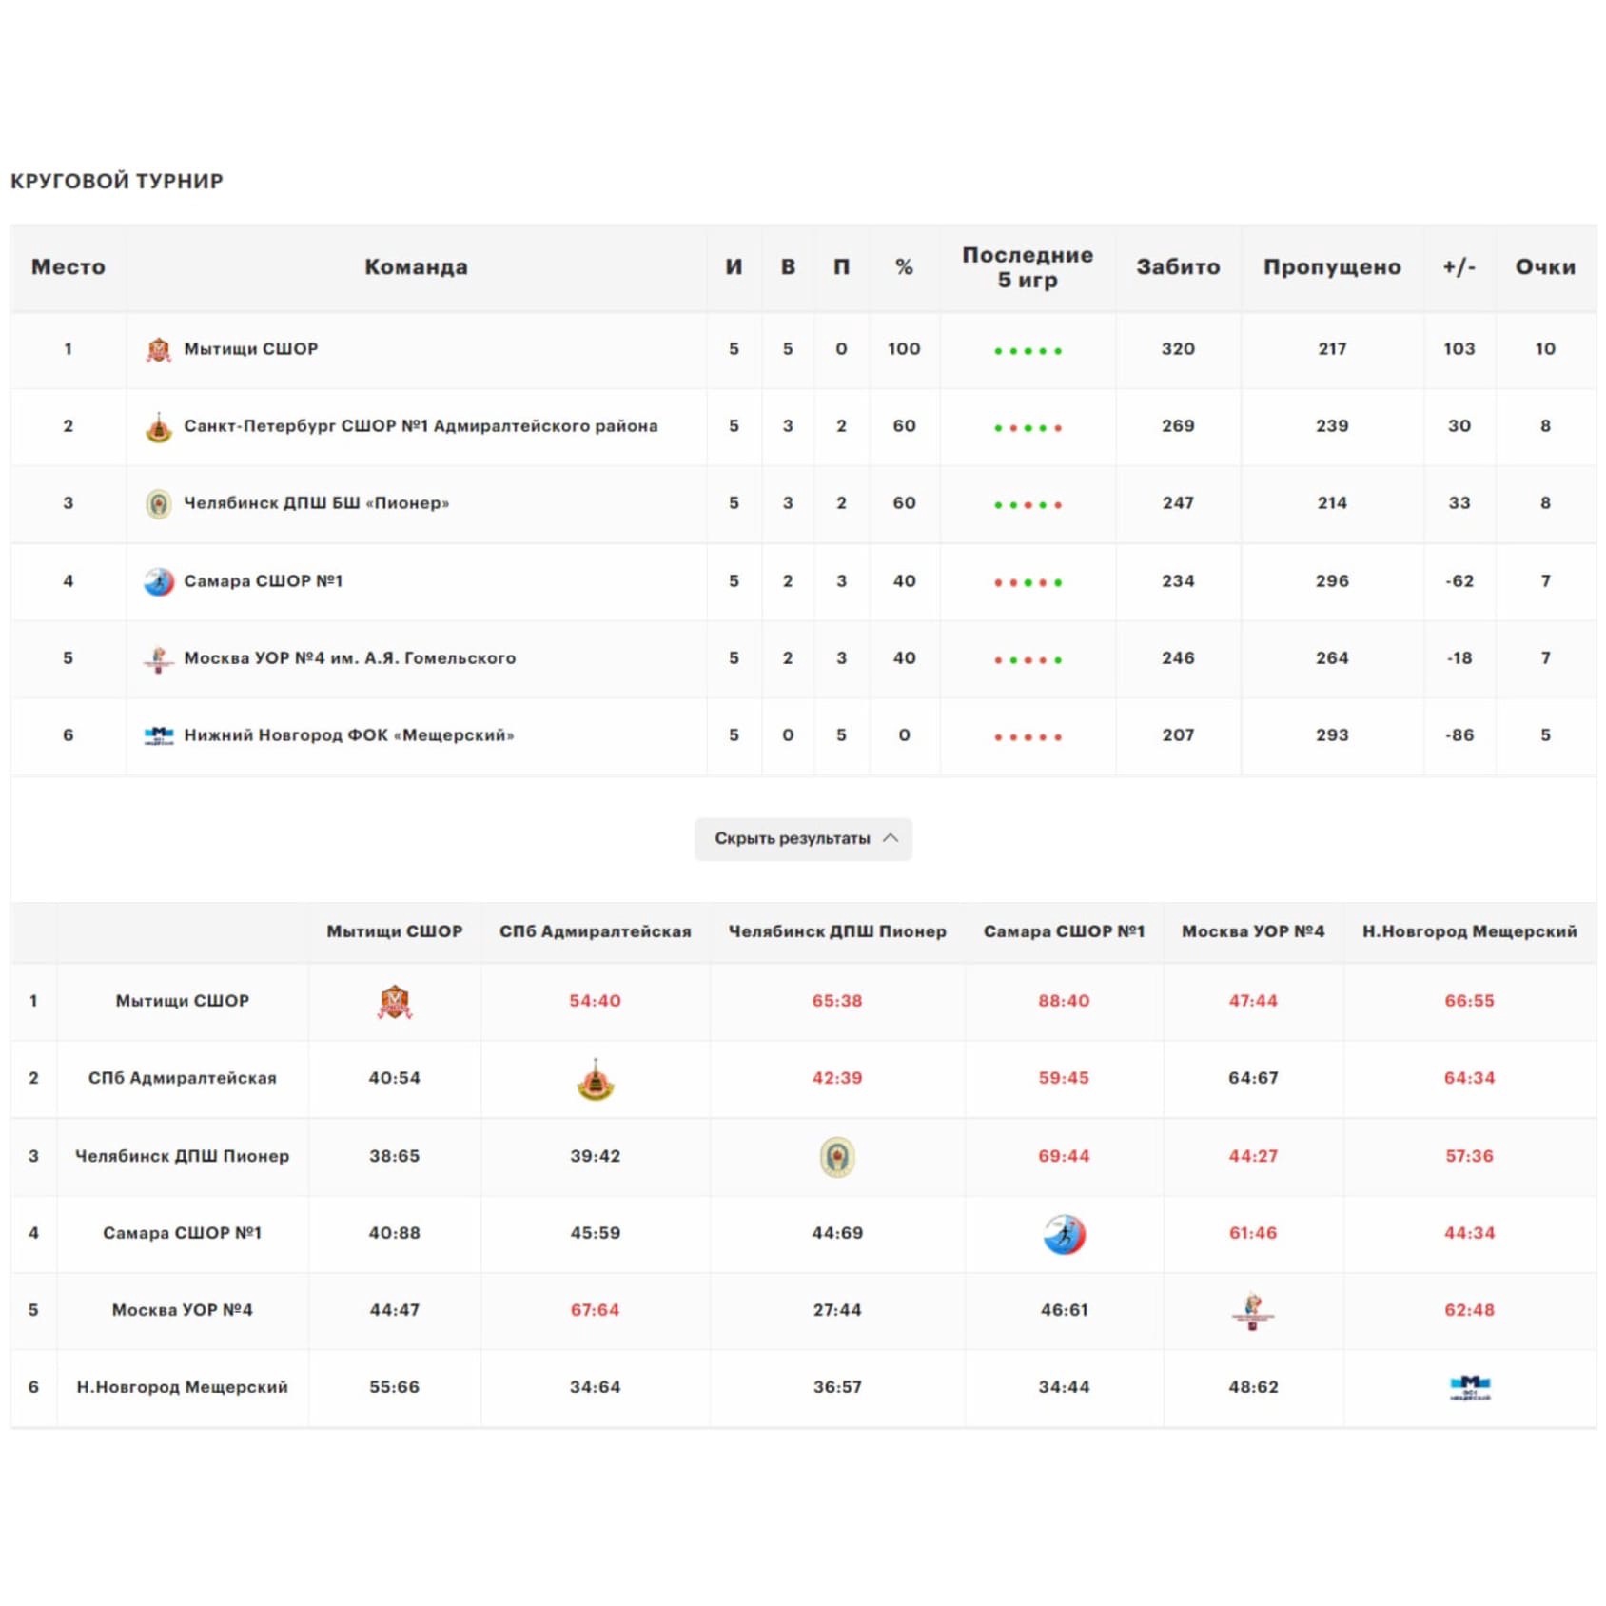This screenshot has height=1606, width=1606.
Task: Click the Очки column header
Action: coord(1545,267)
